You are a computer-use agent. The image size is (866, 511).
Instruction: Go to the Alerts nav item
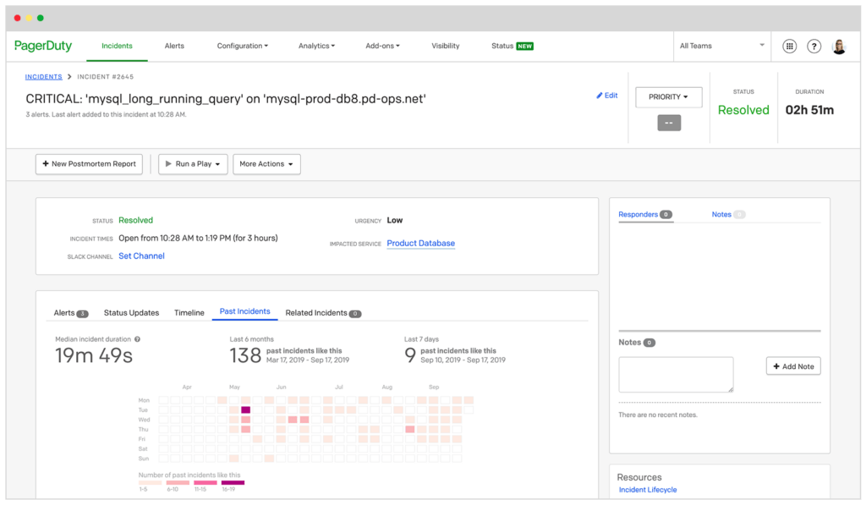click(174, 46)
